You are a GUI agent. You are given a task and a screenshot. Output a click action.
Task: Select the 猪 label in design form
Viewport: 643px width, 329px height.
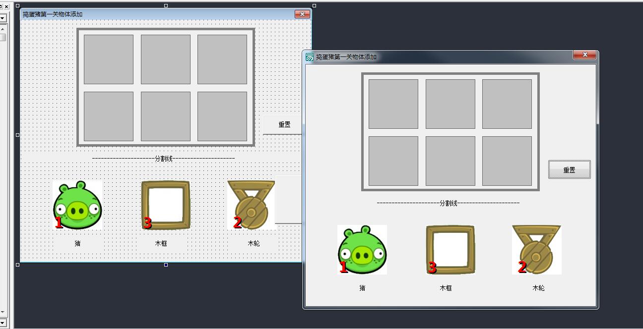pyautogui.click(x=78, y=243)
